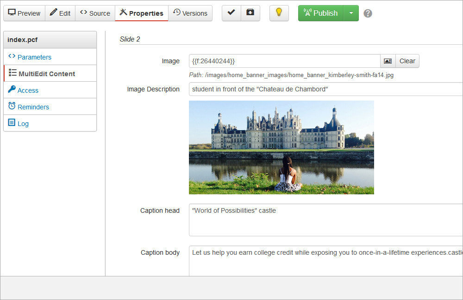
Task: Switch to the Preview tab
Action: coord(24,13)
